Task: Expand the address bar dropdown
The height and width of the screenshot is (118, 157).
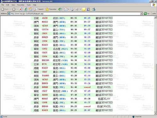Action: coord(141,14)
